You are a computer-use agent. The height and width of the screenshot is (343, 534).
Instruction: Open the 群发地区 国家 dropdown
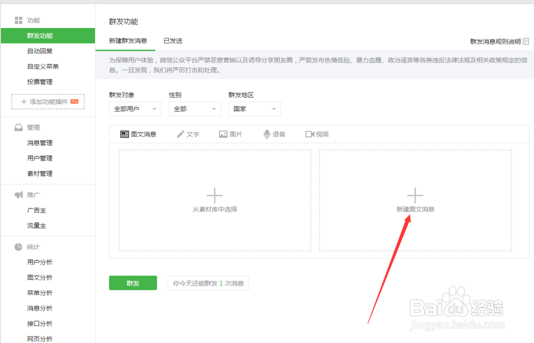coord(255,109)
